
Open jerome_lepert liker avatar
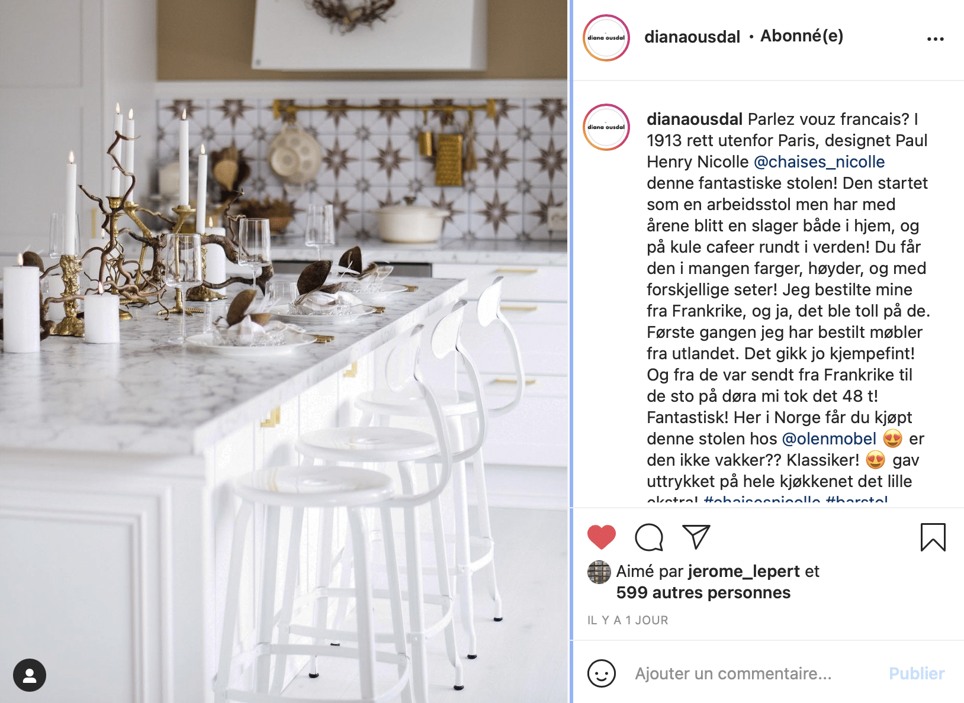point(599,572)
